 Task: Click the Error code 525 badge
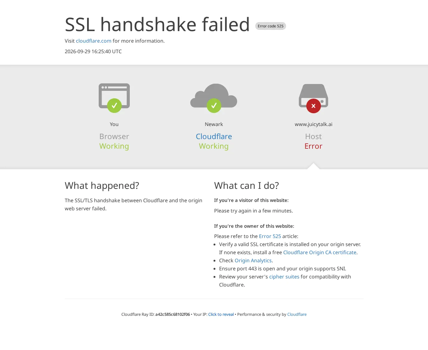coord(270,26)
